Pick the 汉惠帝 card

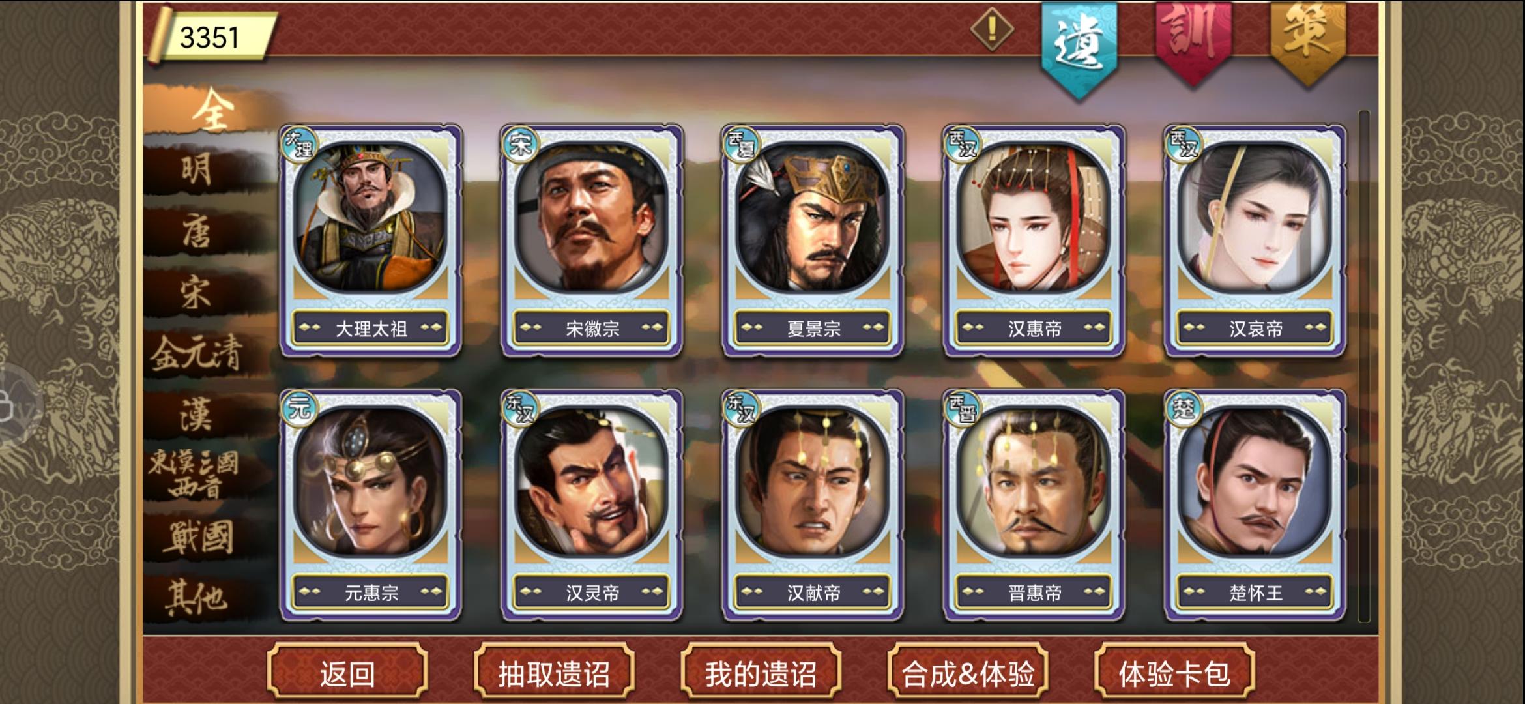tap(1034, 241)
